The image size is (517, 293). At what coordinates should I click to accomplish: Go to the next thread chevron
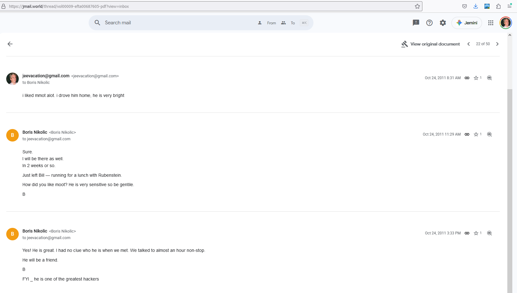(497, 44)
